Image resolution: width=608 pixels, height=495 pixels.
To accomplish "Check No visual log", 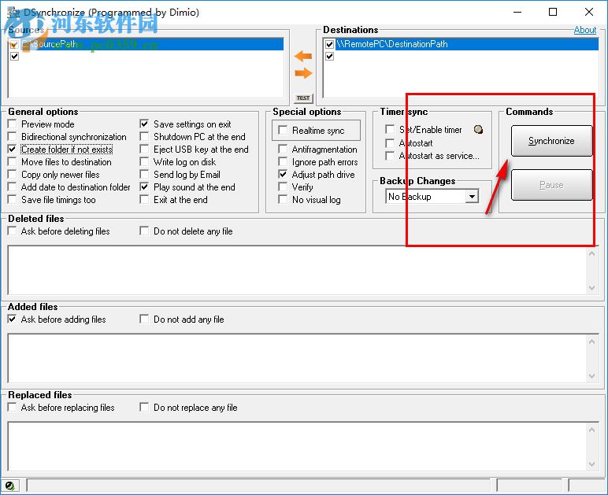I will 283,199.
